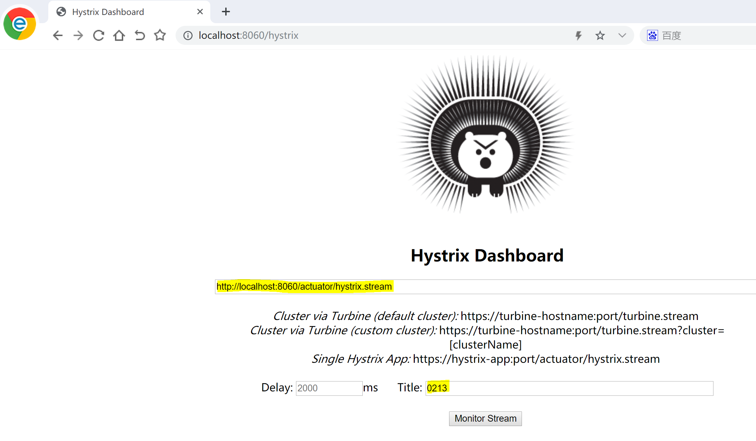Click the Single Hystrix App label
Viewport: 756px width, 441px height.
point(361,359)
